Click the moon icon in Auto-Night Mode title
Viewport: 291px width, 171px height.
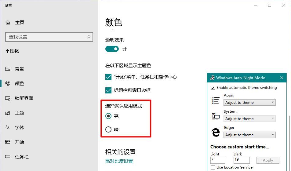pos(212,78)
